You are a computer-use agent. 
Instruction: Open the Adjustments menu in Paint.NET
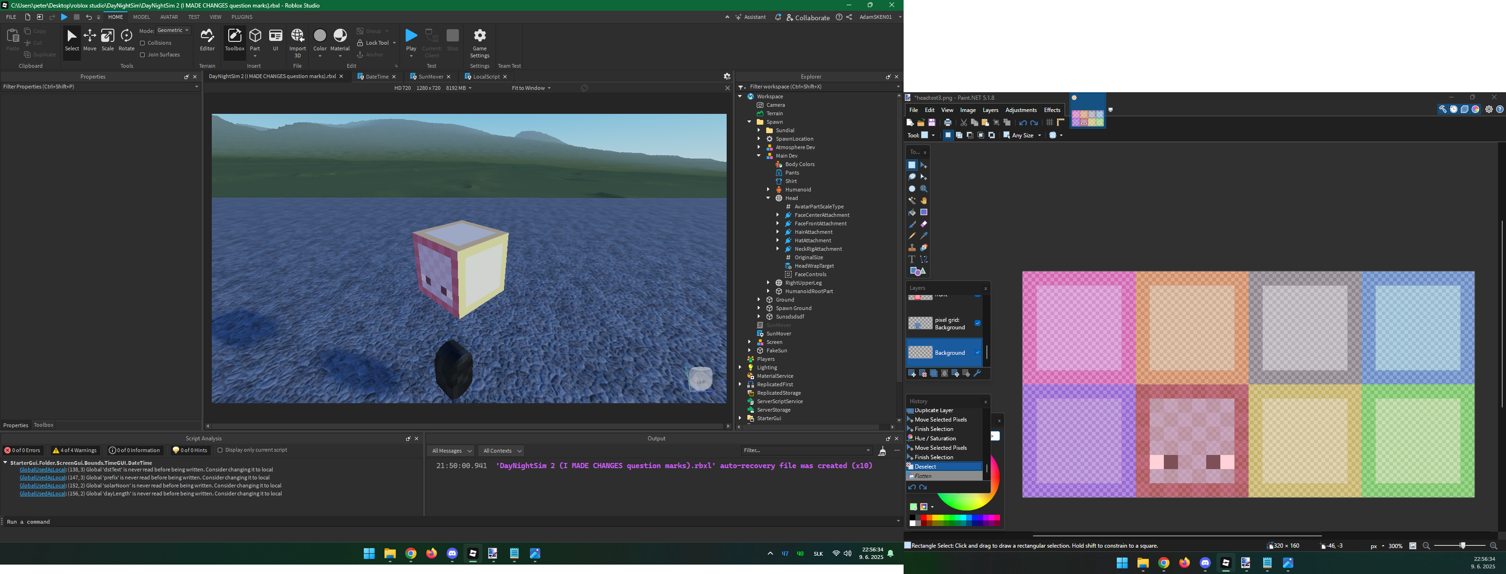point(1021,111)
